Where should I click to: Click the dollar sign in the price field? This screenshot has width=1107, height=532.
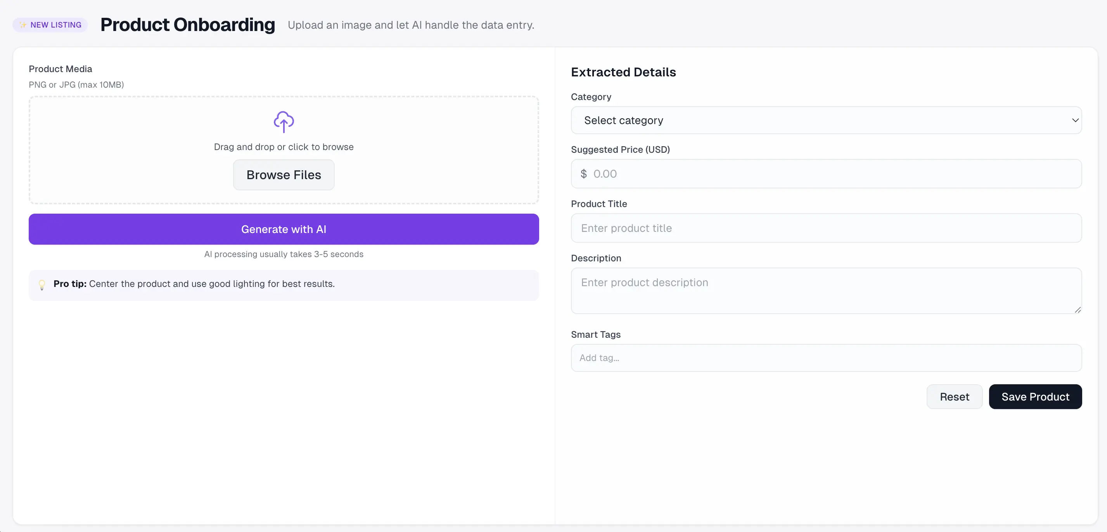pyautogui.click(x=583, y=174)
